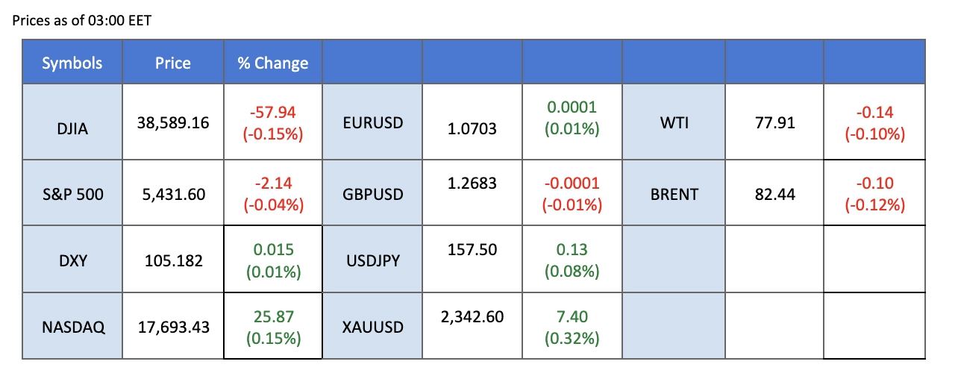The image size is (958, 379).
Task: Select the DJIA symbol cell
Action: [x=72, y=129]
